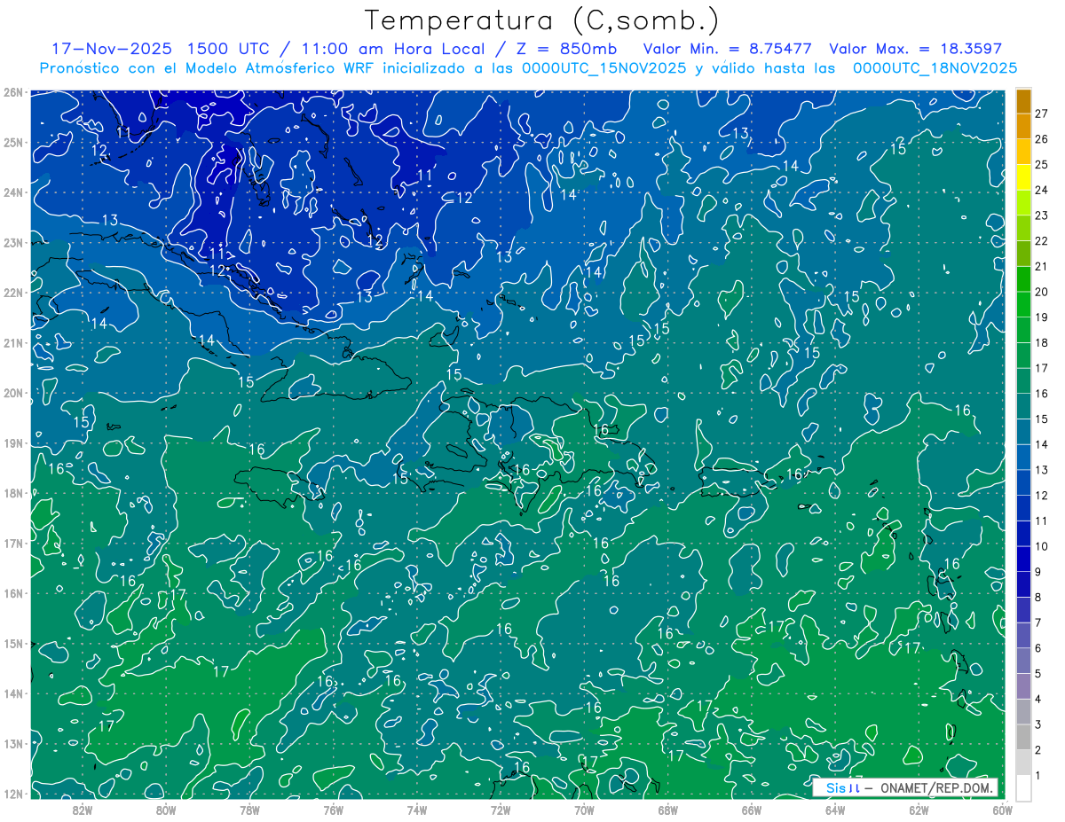Click the '78W' longitude axis label
This screenshot has height=822, width=1065.
[249, 809]
